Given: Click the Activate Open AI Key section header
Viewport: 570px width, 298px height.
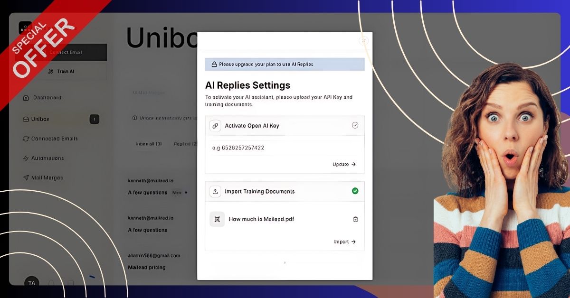Looking at the screenshot, I should (x=285, y=126).
